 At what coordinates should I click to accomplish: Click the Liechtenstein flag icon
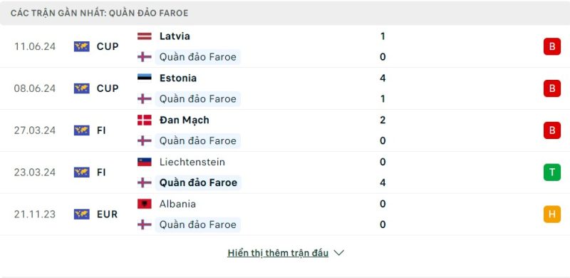(x=145, y=162)
